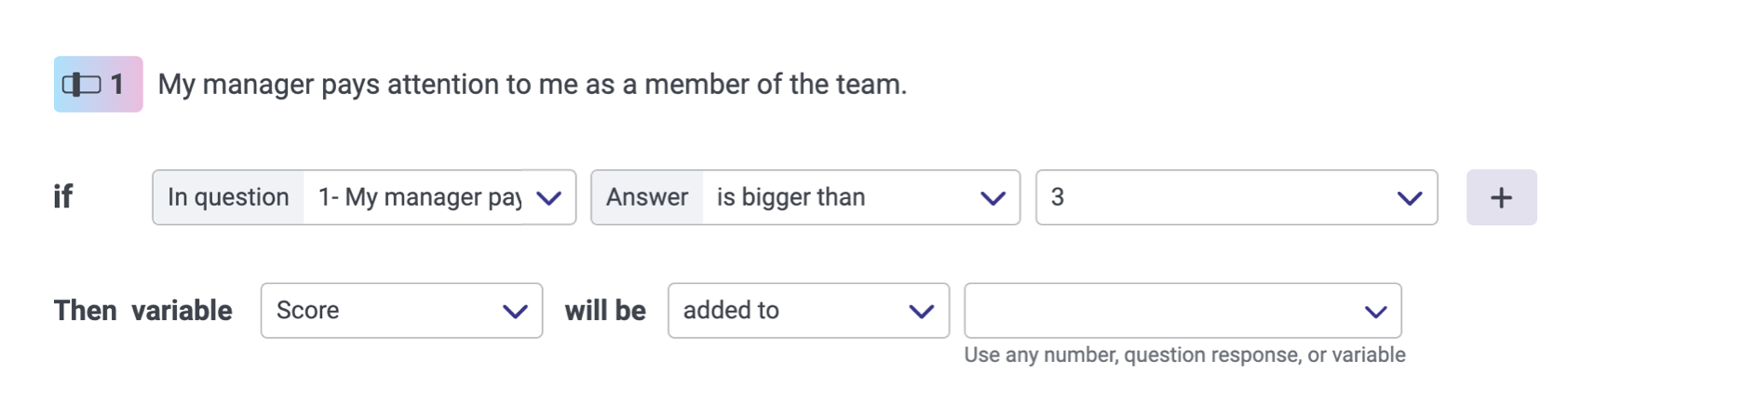This screenshot has width=1743, height=402.
Task: Click the chevron in the empty value box
Action: click(1375, 312)
